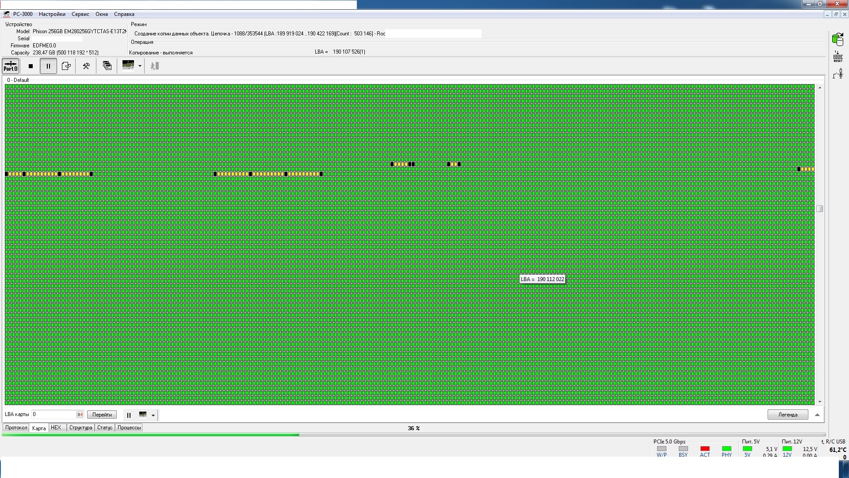Click the stacked windows icon in toolbar
The image size is (849, 478).
pyautogui.click(x=107, y=66)
